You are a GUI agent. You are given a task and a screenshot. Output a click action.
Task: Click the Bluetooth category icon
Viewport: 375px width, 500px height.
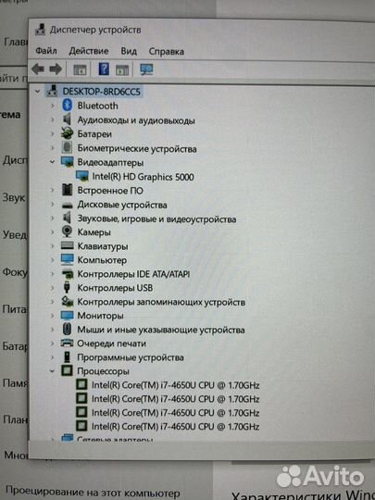67,106
